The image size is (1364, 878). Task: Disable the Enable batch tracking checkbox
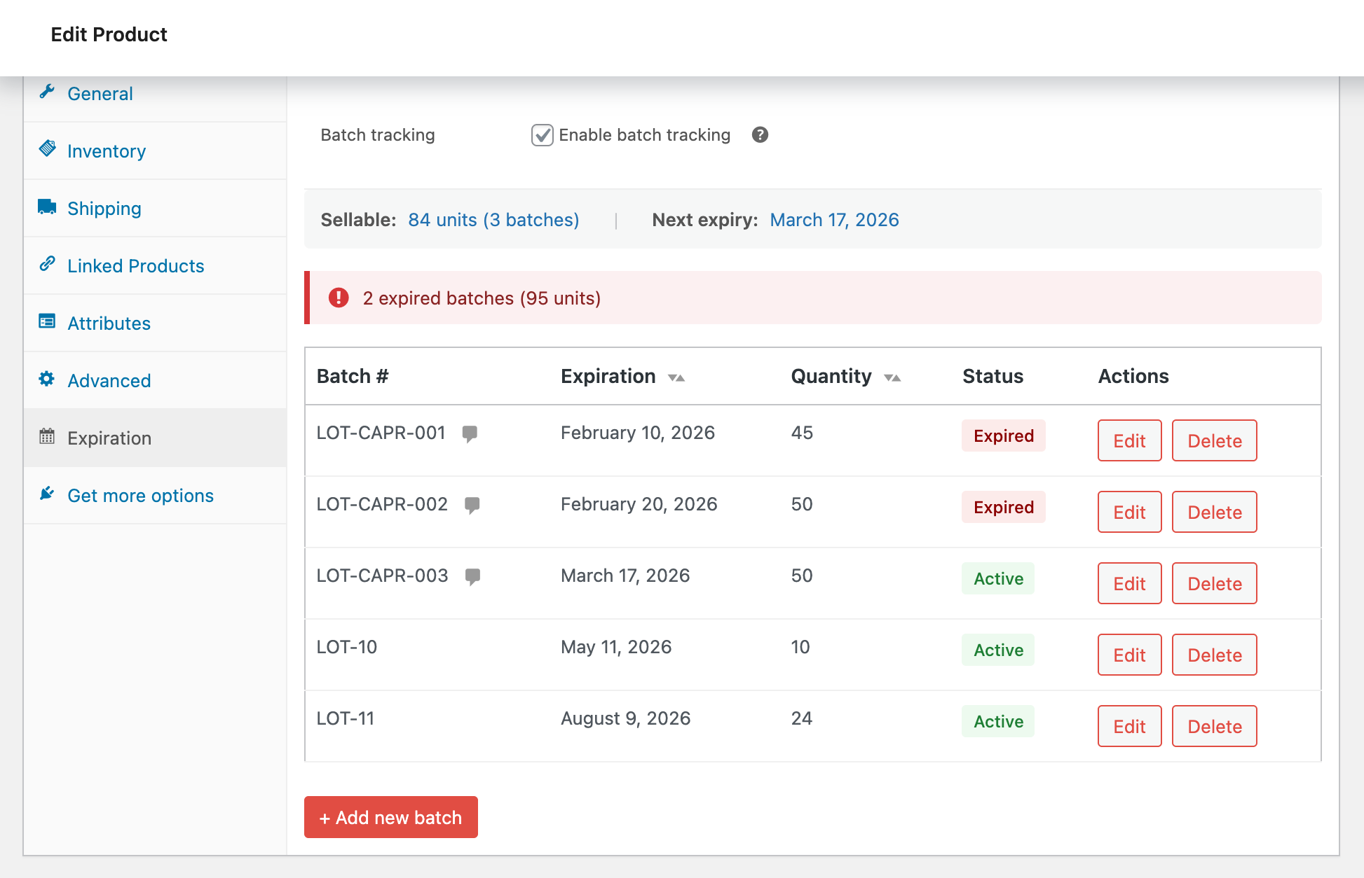541,134
